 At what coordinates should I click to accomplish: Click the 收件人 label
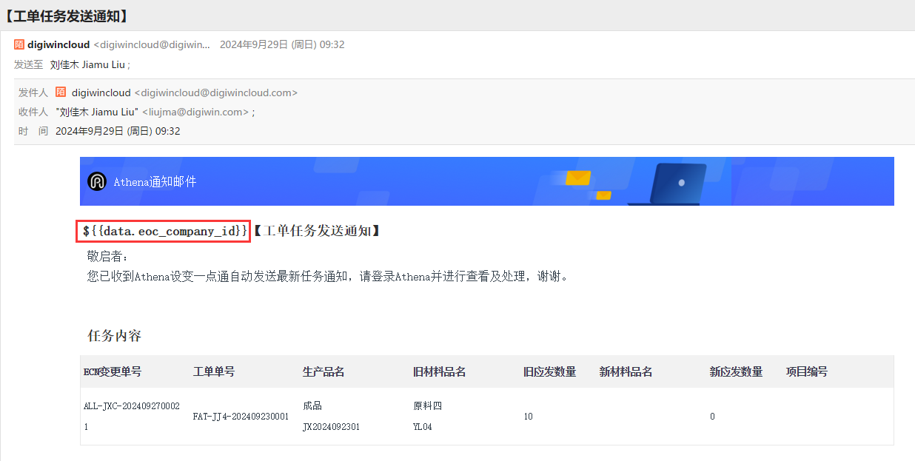(x=33, y=112)
